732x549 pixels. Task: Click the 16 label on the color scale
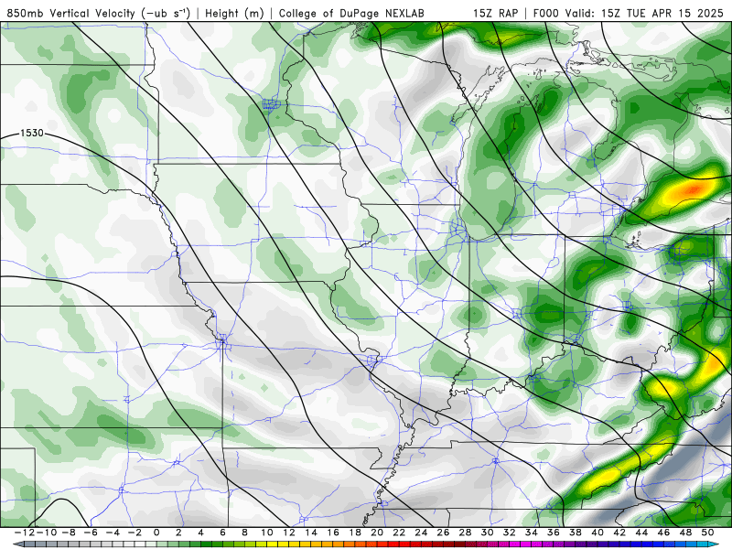coord(333,533)
